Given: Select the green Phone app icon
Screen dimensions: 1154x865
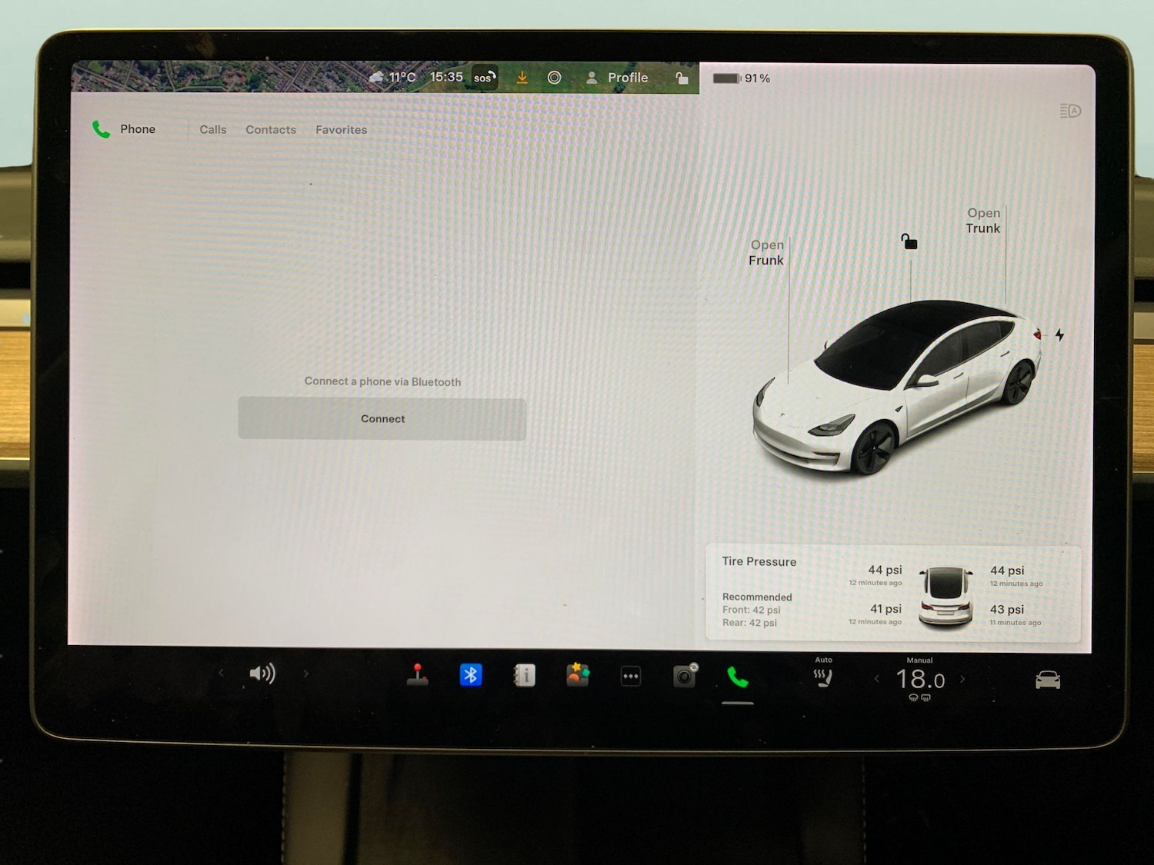Looking at the screenshot, I should [736, 677].
